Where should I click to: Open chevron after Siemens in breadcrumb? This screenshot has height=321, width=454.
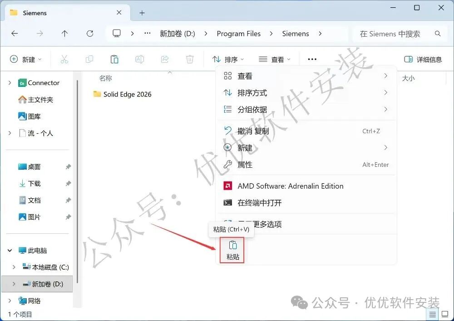320,34
